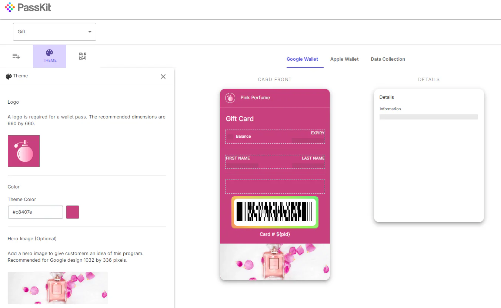
Task: Select the Balance and Expiry field row
Action: pos(275,137)
